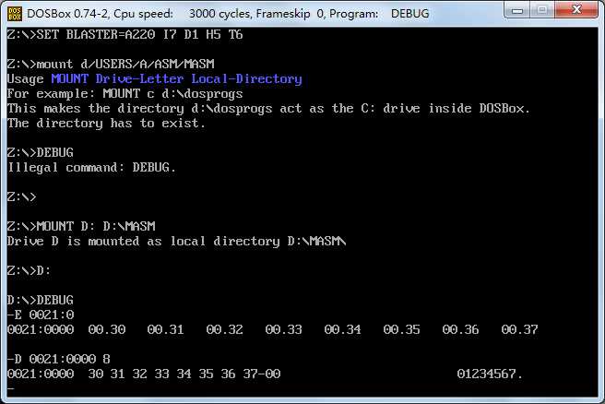Image resolution: width=605 pixels, height=404 pixels.
Task: Click the 'D:\>DEBUG' command line
Action: tap(41, 300)
